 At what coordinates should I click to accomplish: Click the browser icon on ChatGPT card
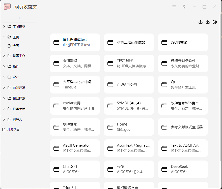point(57,169)
